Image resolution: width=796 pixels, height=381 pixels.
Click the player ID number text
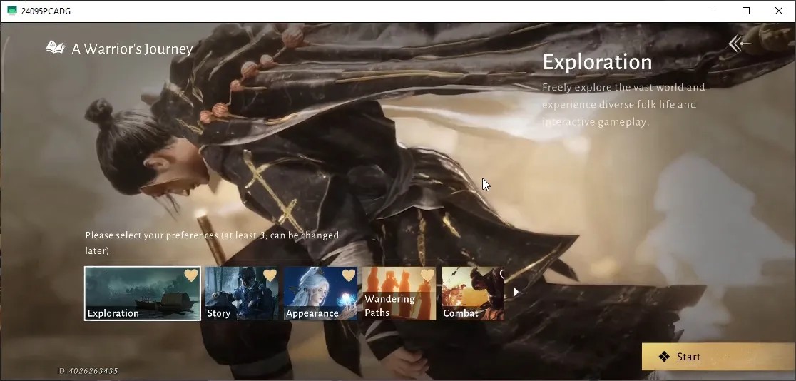93,371
